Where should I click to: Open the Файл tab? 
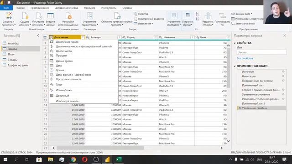(6, 8)
